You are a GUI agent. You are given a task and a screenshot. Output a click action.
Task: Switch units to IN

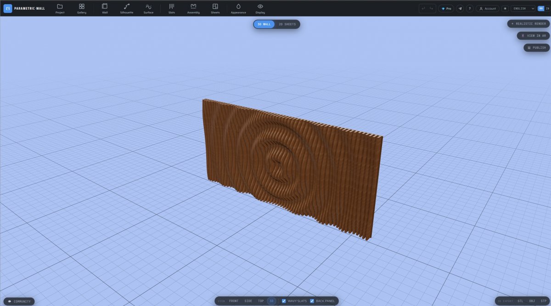click(x=547, y=8)
